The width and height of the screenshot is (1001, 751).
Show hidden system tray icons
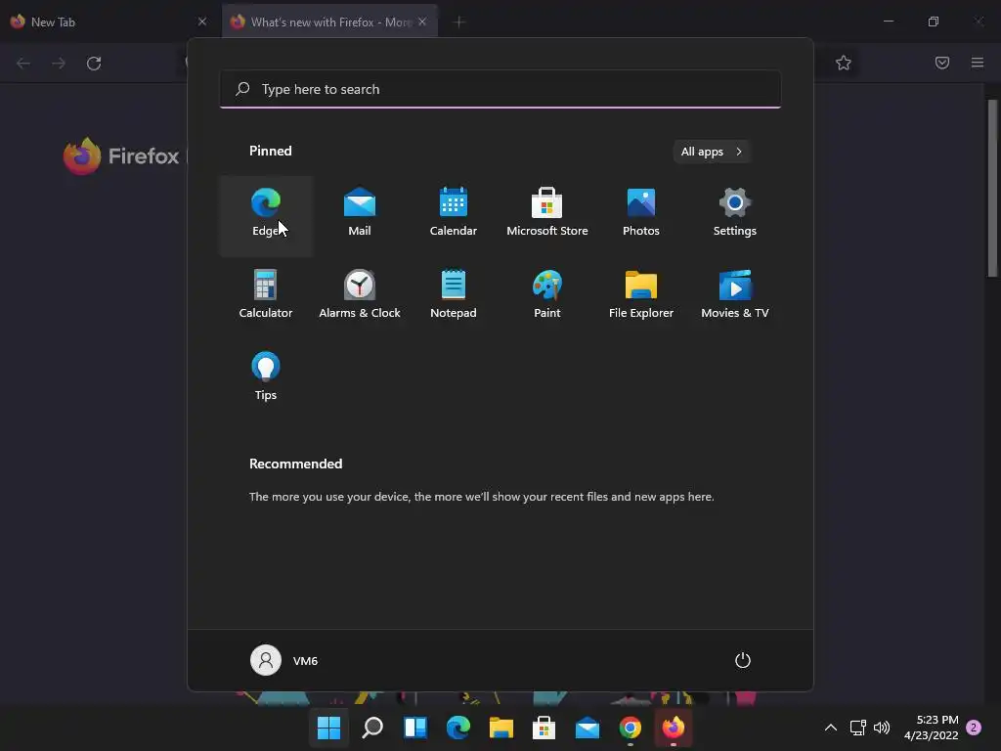(831, 728)
